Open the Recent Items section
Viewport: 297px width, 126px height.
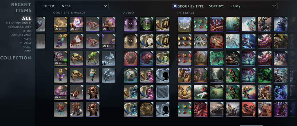21,7
